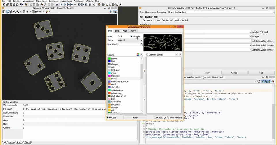This screenshot has height=145, width=277.
Task: Open the cherry-colored draw mode dropdown
Action: coord(50,12)
